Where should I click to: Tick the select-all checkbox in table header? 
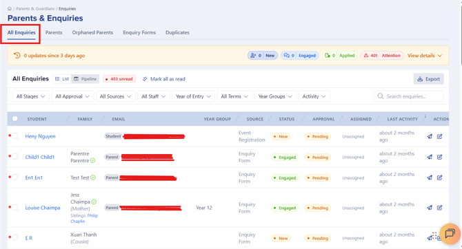(14, 118)
